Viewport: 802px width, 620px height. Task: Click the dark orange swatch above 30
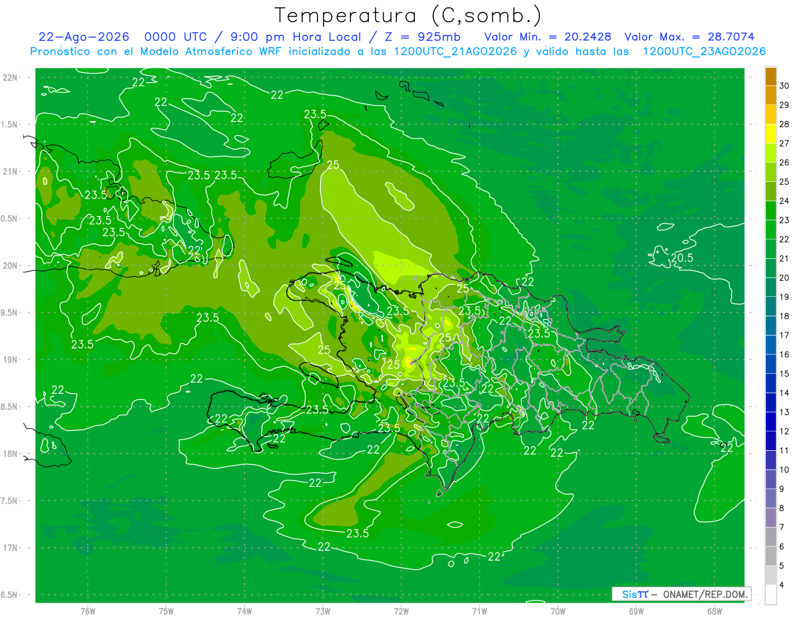pyautogui.click(x=771, y=76)
